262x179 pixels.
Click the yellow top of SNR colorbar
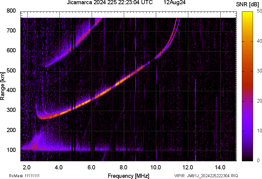(x=247, y=14)
